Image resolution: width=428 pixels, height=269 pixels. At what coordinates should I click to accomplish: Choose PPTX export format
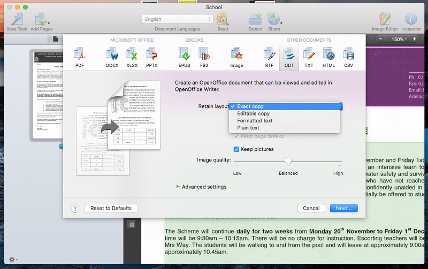click(x=152, y=57)
